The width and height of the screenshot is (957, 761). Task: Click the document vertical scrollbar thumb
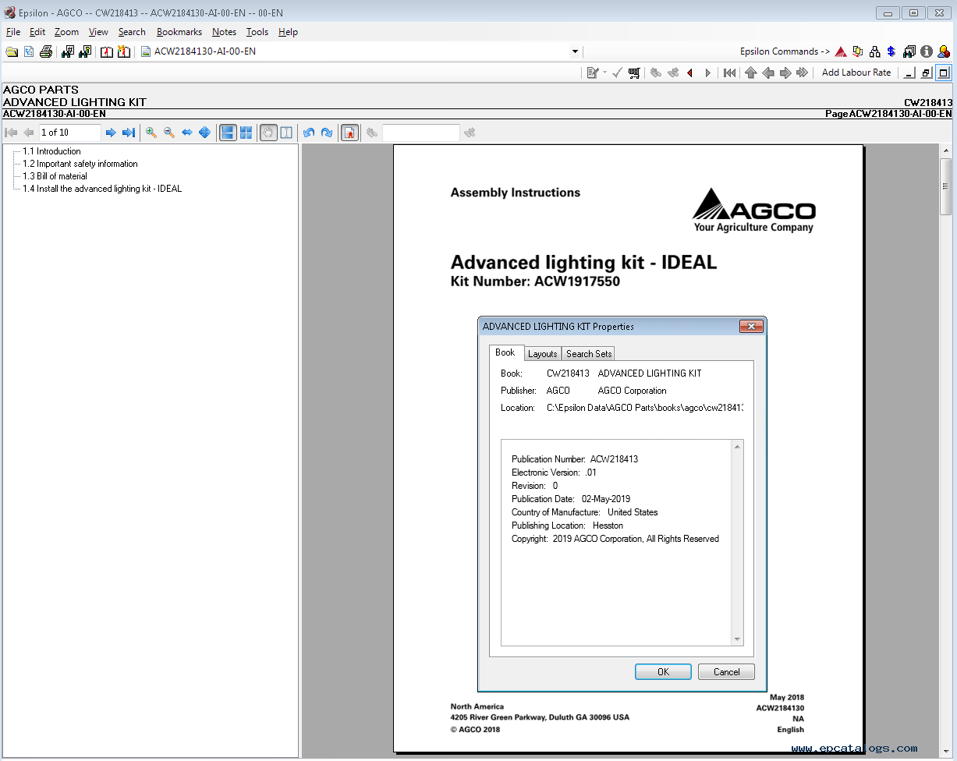point(945,186)
